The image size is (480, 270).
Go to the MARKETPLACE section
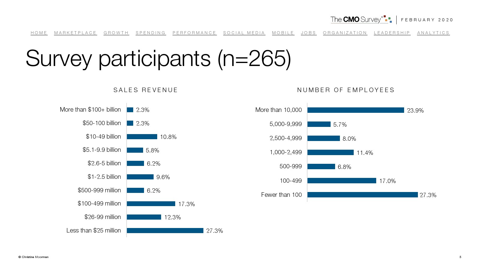coord(75,33)
